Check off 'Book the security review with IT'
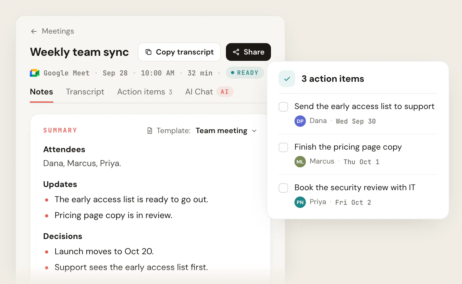 [x=283, y=188]
